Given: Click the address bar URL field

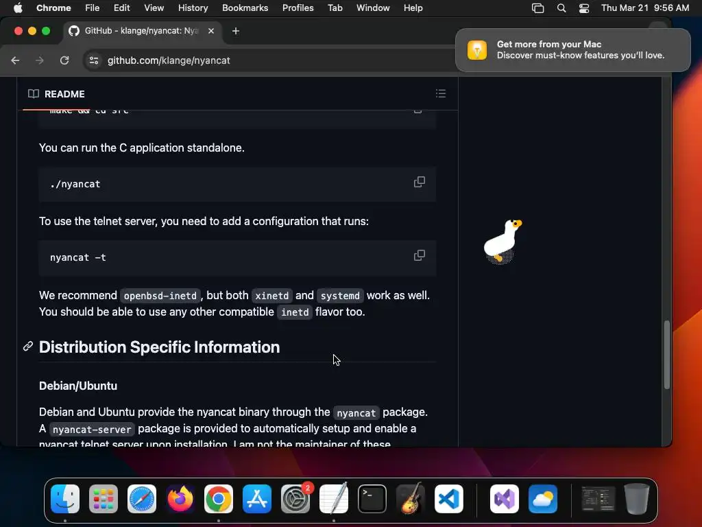Looking at the screenshot, I should pyautogui.click(x=169, y=60).
